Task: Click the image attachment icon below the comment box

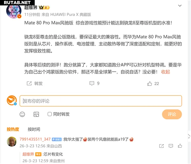Action: (x=36, y=114)
